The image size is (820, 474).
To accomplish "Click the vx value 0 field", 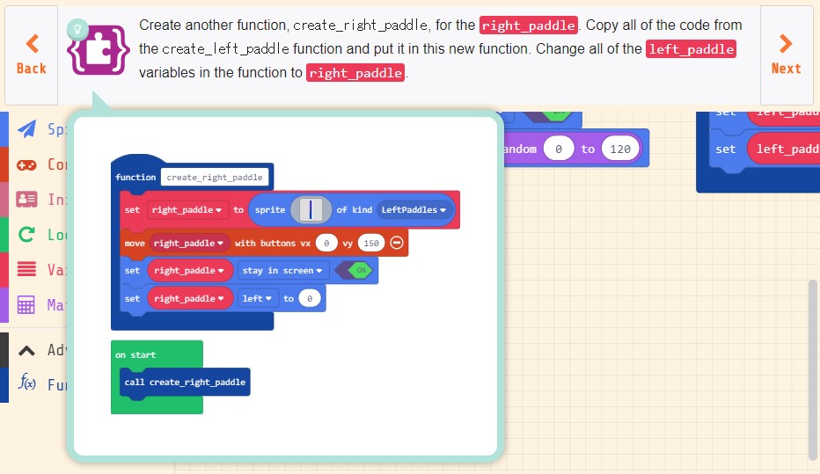I will point(326,243).
